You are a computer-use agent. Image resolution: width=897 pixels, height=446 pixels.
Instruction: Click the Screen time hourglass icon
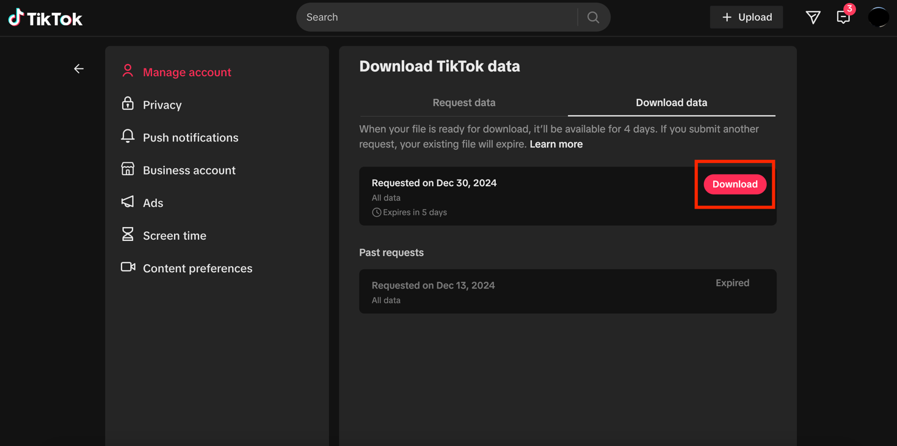(x=128, y=234)
